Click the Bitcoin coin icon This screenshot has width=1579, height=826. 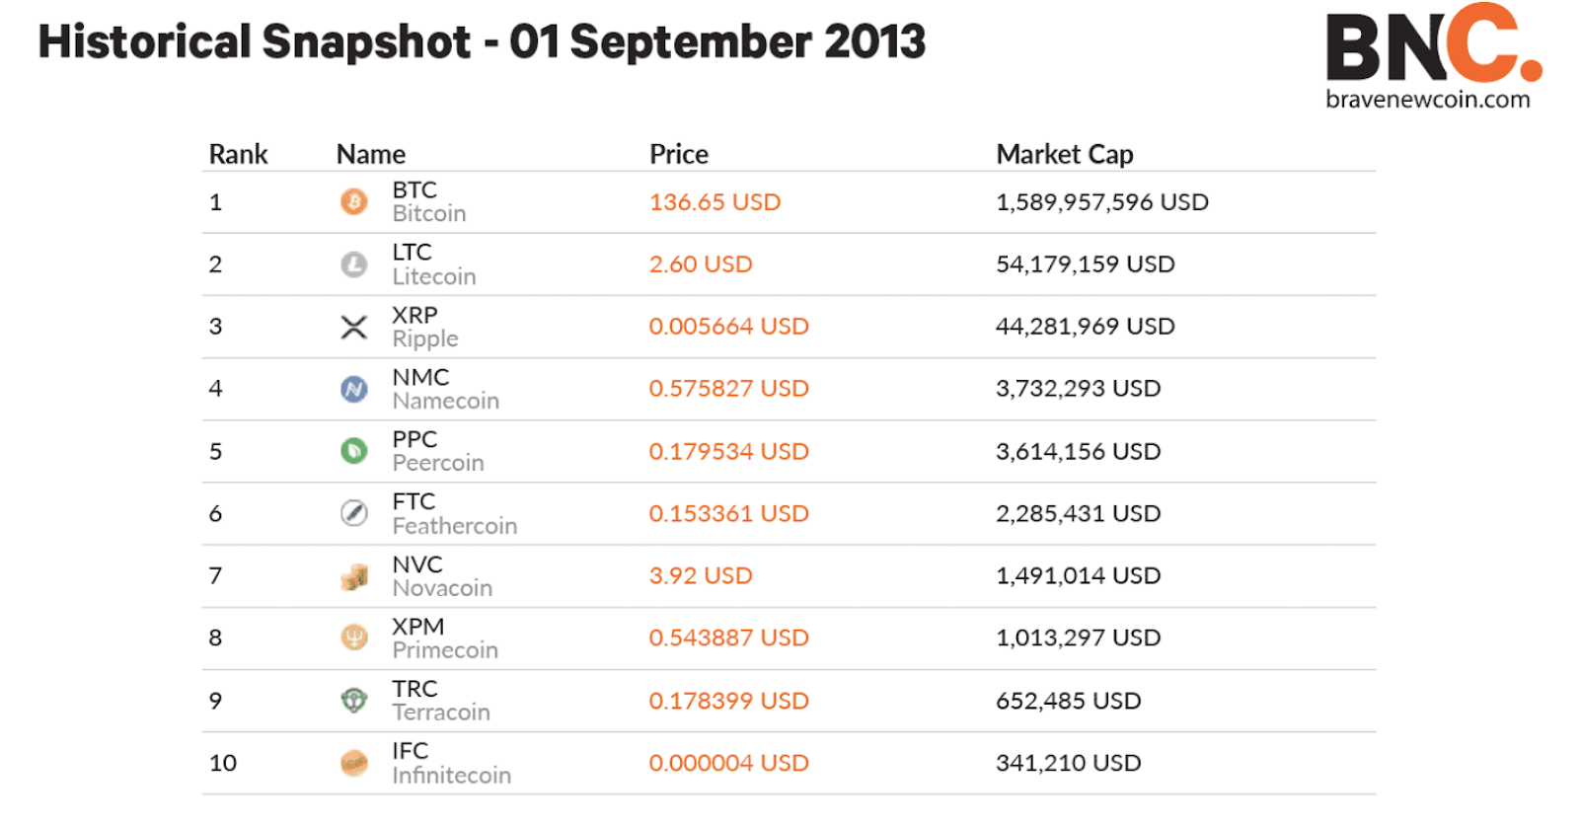354,202
